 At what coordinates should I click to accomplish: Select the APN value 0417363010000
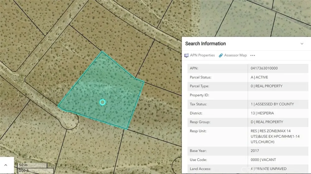pos(264,68)
